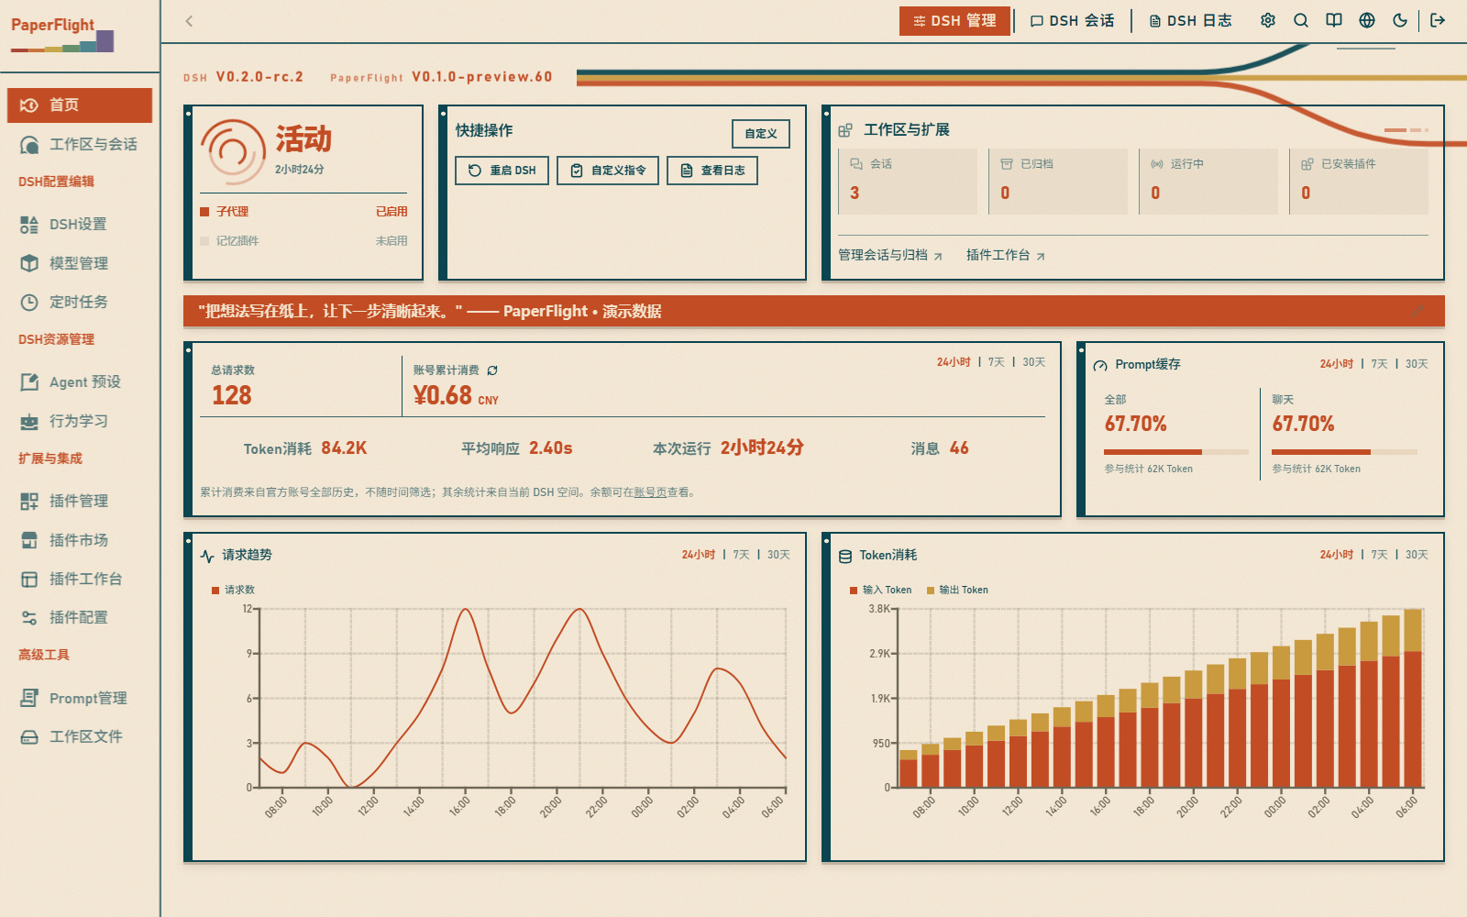This screenshot has width=1467, height=917.
Task: Click the search magnifier icon
Action: (1301, 20)
